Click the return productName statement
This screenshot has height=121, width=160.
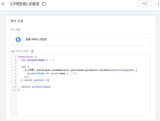click(36, 87)
